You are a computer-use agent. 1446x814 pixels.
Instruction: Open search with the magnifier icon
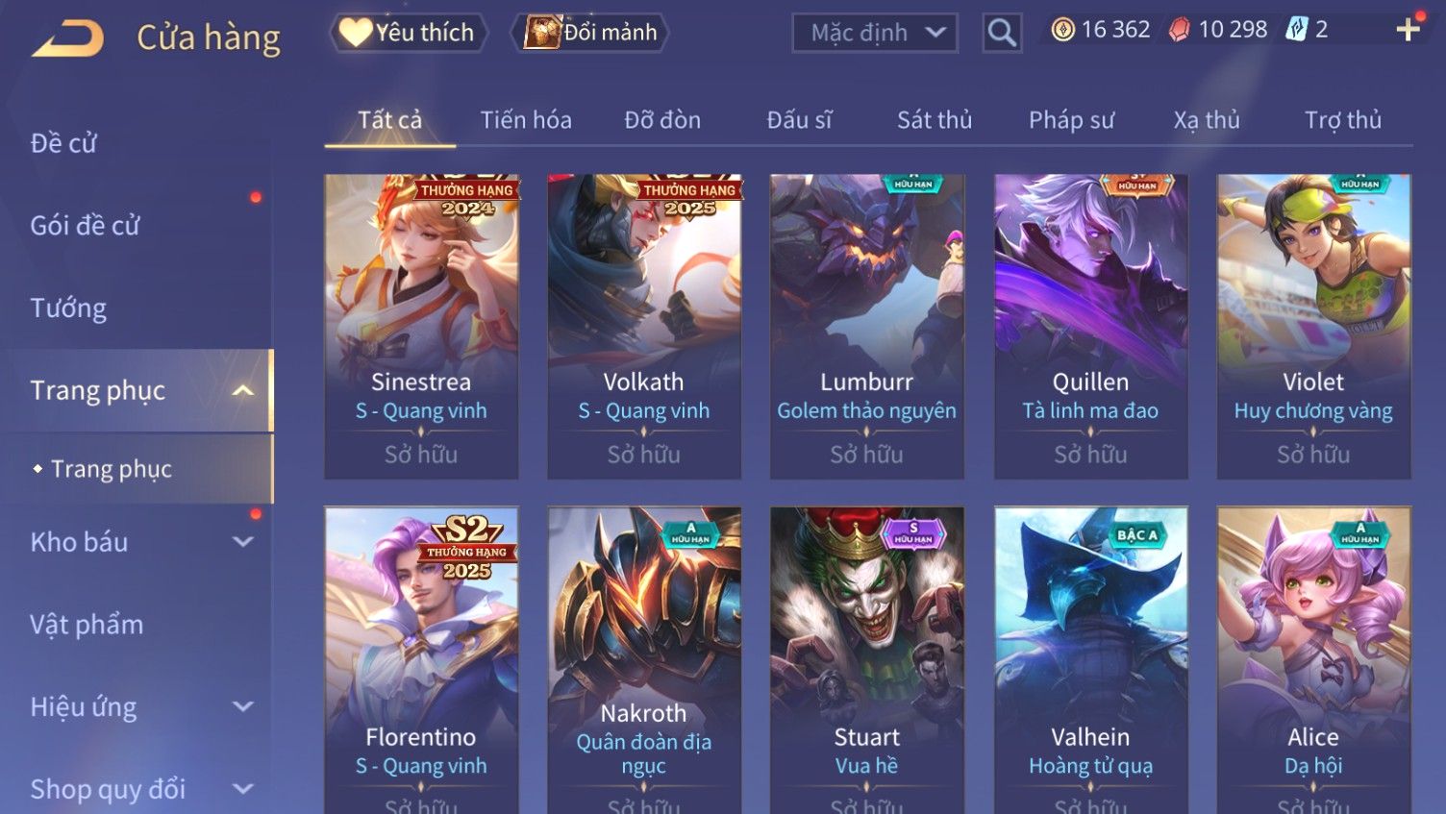click(1002, 34)
